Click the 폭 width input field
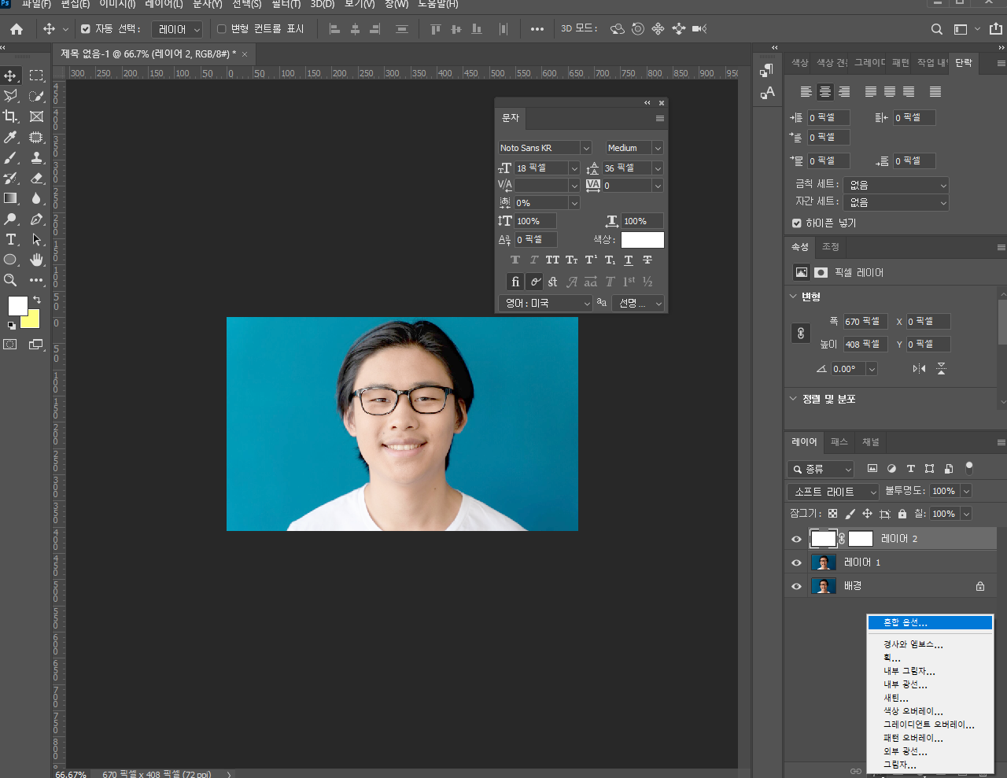 (x=864, y=322)
